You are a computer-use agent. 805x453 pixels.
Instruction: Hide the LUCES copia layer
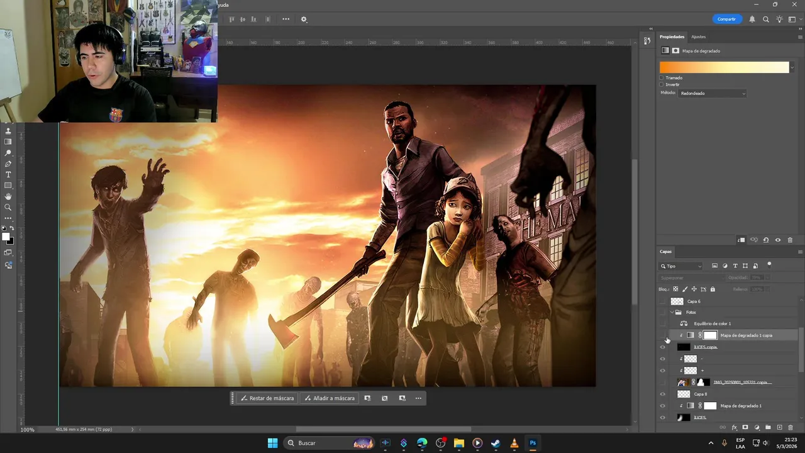[x=662, y=347]
